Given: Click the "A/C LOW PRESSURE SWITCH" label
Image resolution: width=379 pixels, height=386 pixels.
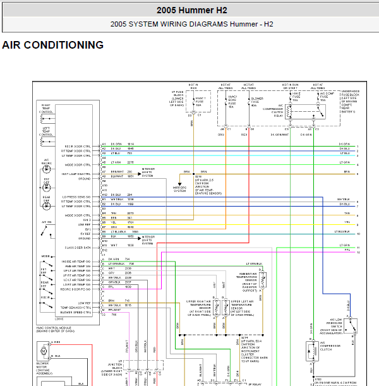Looking at the screenshot, I should coord(334,323).
